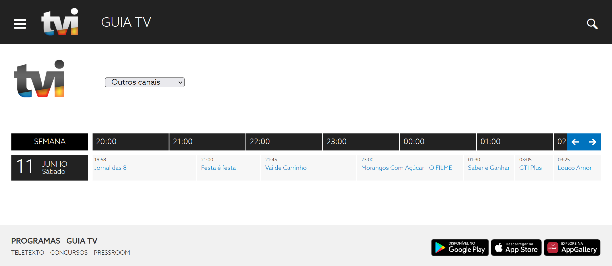
Task: Click the App Store badge
Action: click(x=516, y=248)
